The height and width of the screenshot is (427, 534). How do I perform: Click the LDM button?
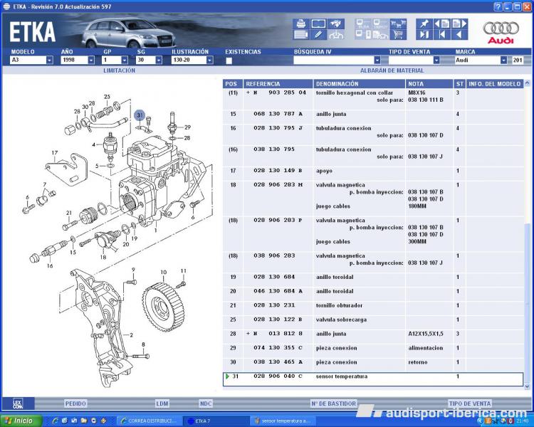click(162, 404)
